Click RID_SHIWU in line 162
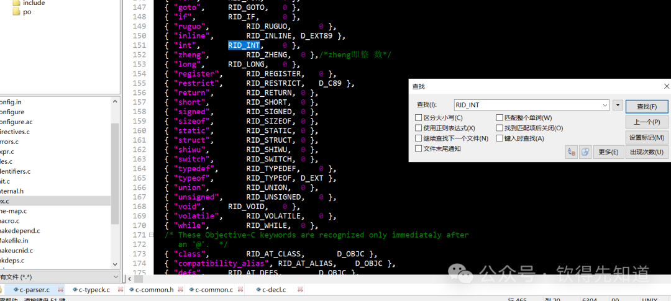Image resolution: width=671 pixels, height=301 pixels. 266,150
